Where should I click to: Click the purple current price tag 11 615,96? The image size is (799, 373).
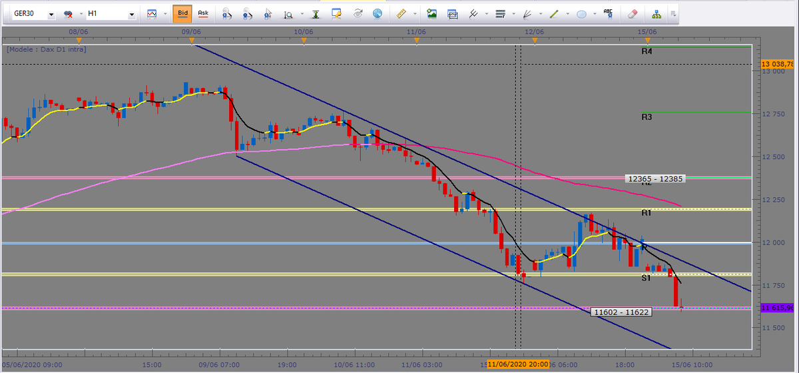(778, 308)
